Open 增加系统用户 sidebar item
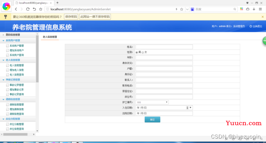Viewport: 266px width, 143px height. click(16, 50)
